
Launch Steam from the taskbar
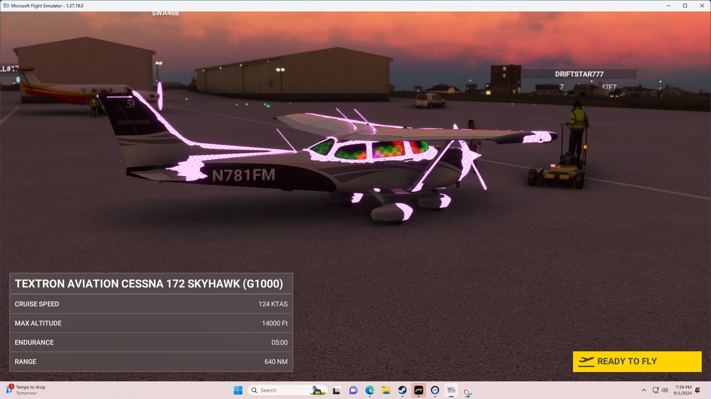point(403,390)
